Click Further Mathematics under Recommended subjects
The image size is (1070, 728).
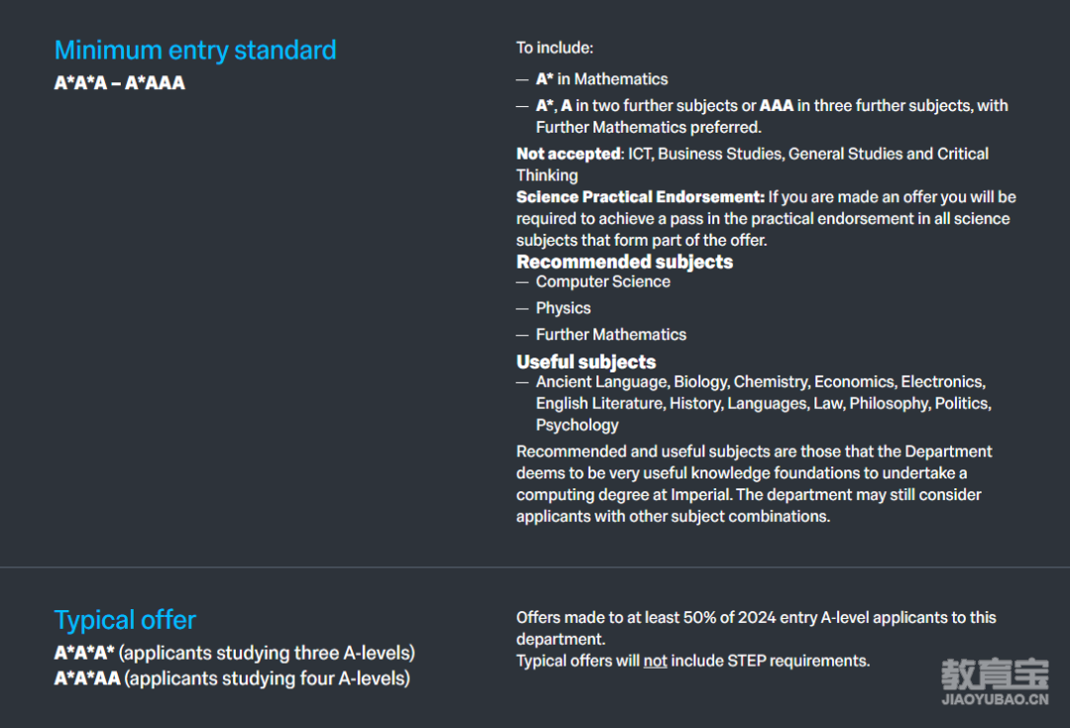tap(611, 335)
